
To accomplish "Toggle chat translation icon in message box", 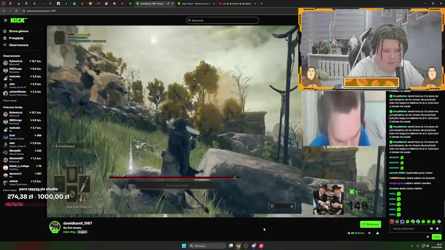I will (431, 229).
